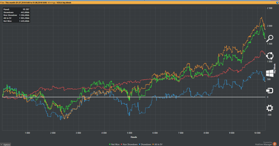Click the green Net Won color square

pos(110,144)
